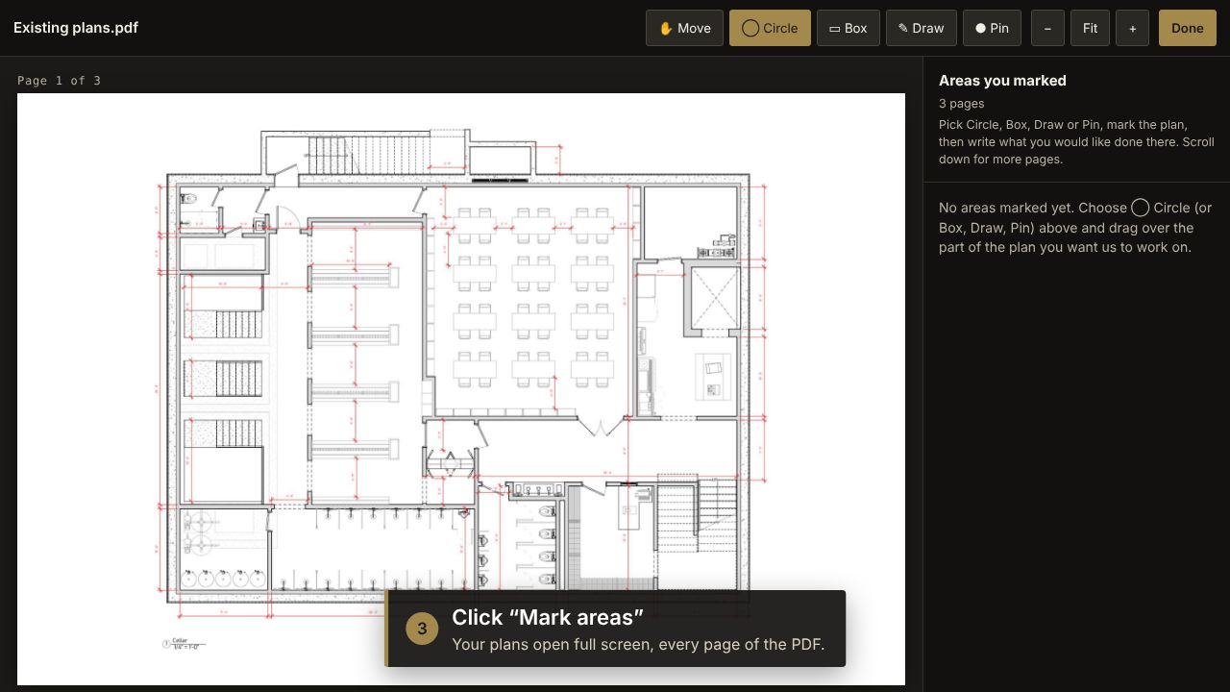Choose the Box marking tool
Image resolution: width=1230 pixels, height=692 pixels.
click(x=849, y=28)
